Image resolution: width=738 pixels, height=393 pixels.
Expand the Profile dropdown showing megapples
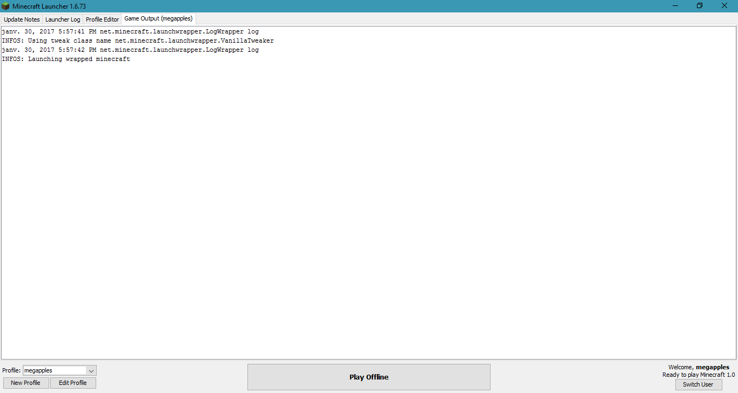tap(59, 371)
